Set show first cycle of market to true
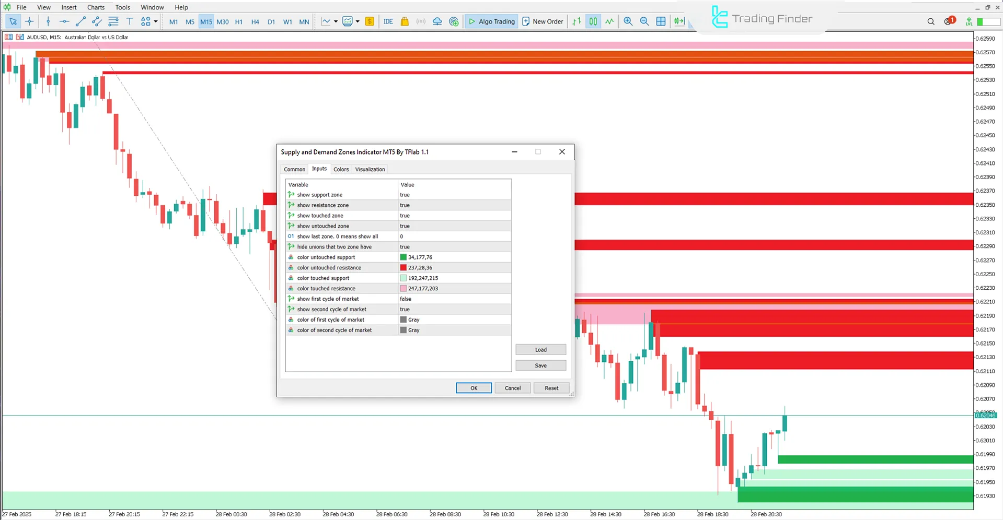Image resolution: width=1003 pixels, height=520 pixels. pos(454,299)
